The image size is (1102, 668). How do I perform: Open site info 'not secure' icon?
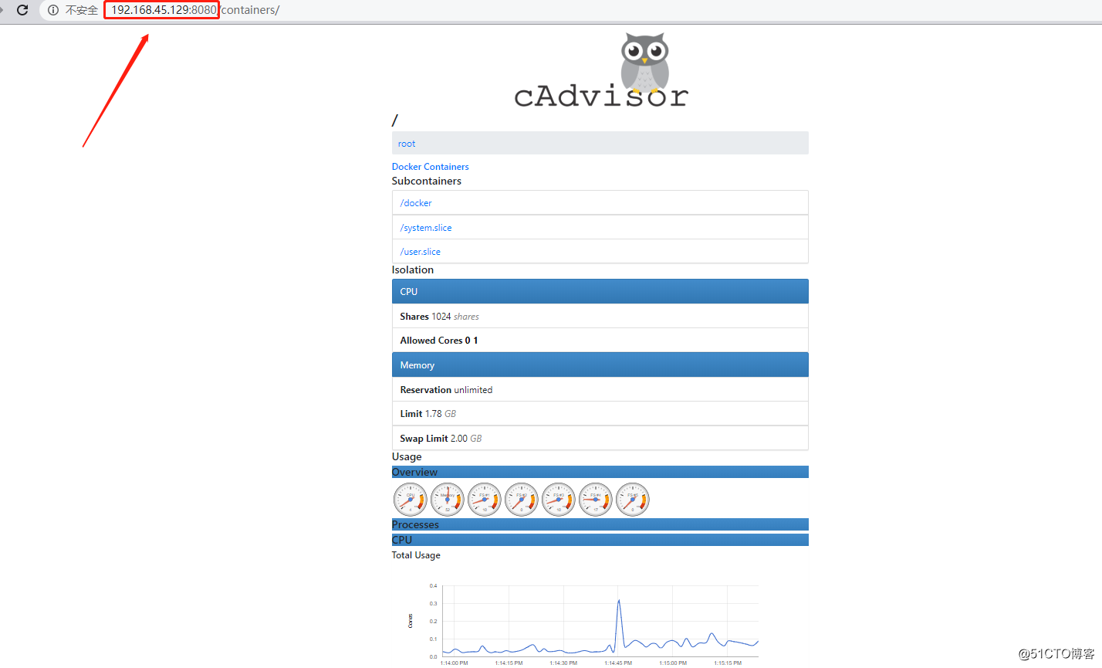pos(53,10)
